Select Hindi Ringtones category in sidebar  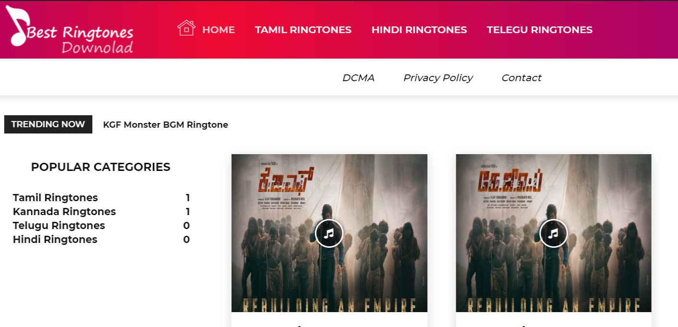55,240
